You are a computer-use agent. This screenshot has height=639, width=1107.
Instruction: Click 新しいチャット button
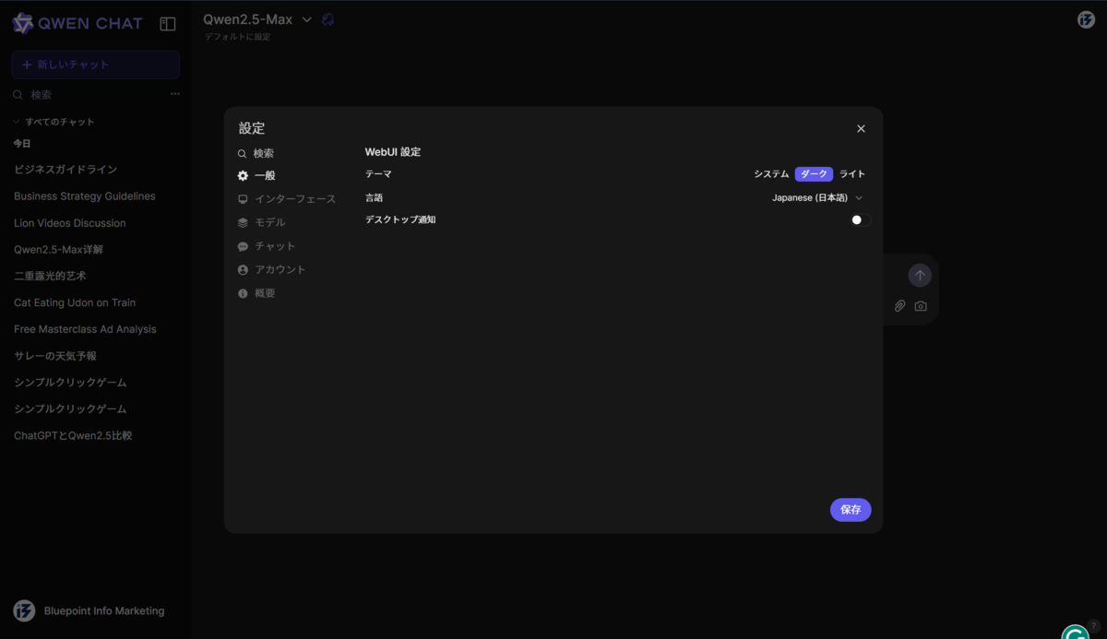click(x=96, y=65)
